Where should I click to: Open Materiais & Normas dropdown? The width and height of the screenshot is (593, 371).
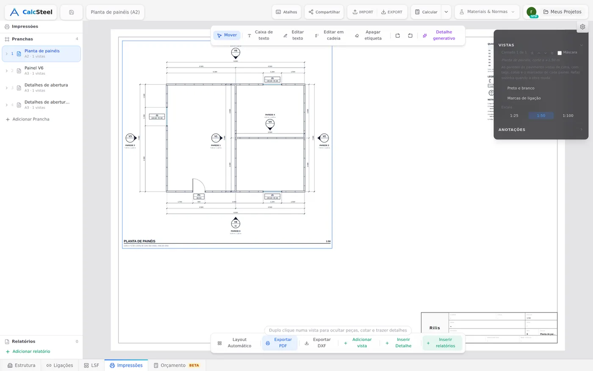(x=487, y=12)
